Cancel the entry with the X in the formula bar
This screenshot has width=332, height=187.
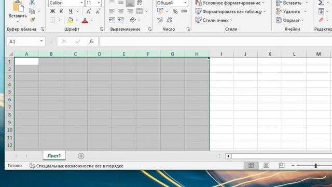[64, 42]
